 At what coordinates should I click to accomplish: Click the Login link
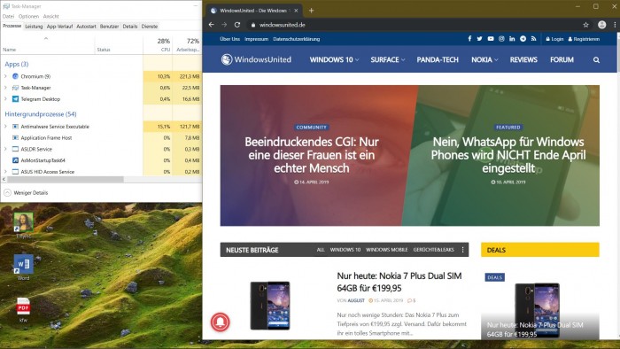554,39
